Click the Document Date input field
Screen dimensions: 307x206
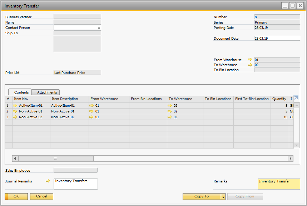(277, 38)
